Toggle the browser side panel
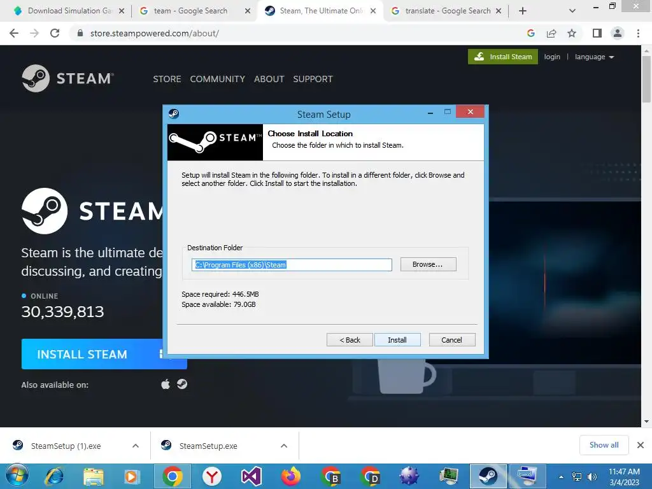The image size is (652, 489). (597, 33)
